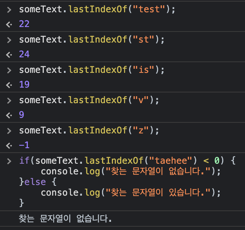245x230 pixels.
Task: Click the input prompt chevron beside the if statement
Action: coord(9,161)
